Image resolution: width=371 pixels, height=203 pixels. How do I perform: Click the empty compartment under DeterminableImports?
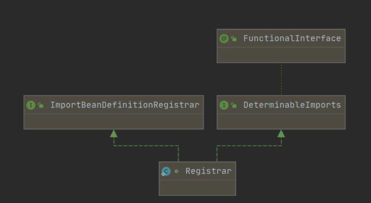coord(281,121)
